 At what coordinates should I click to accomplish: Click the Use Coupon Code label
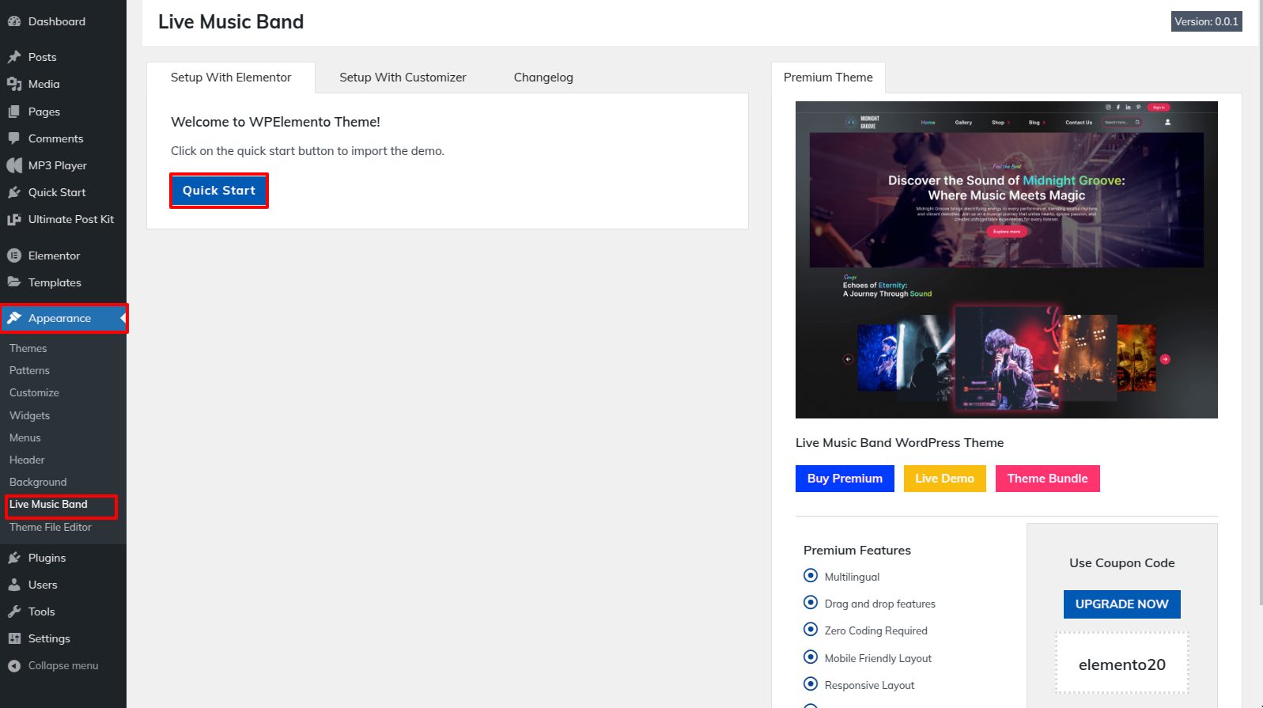click(x=1121, y=563)
